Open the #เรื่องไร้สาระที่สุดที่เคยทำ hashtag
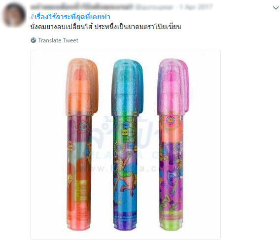Screen dimensions: 280x242 pyautogui.click(x=70, y=17)
